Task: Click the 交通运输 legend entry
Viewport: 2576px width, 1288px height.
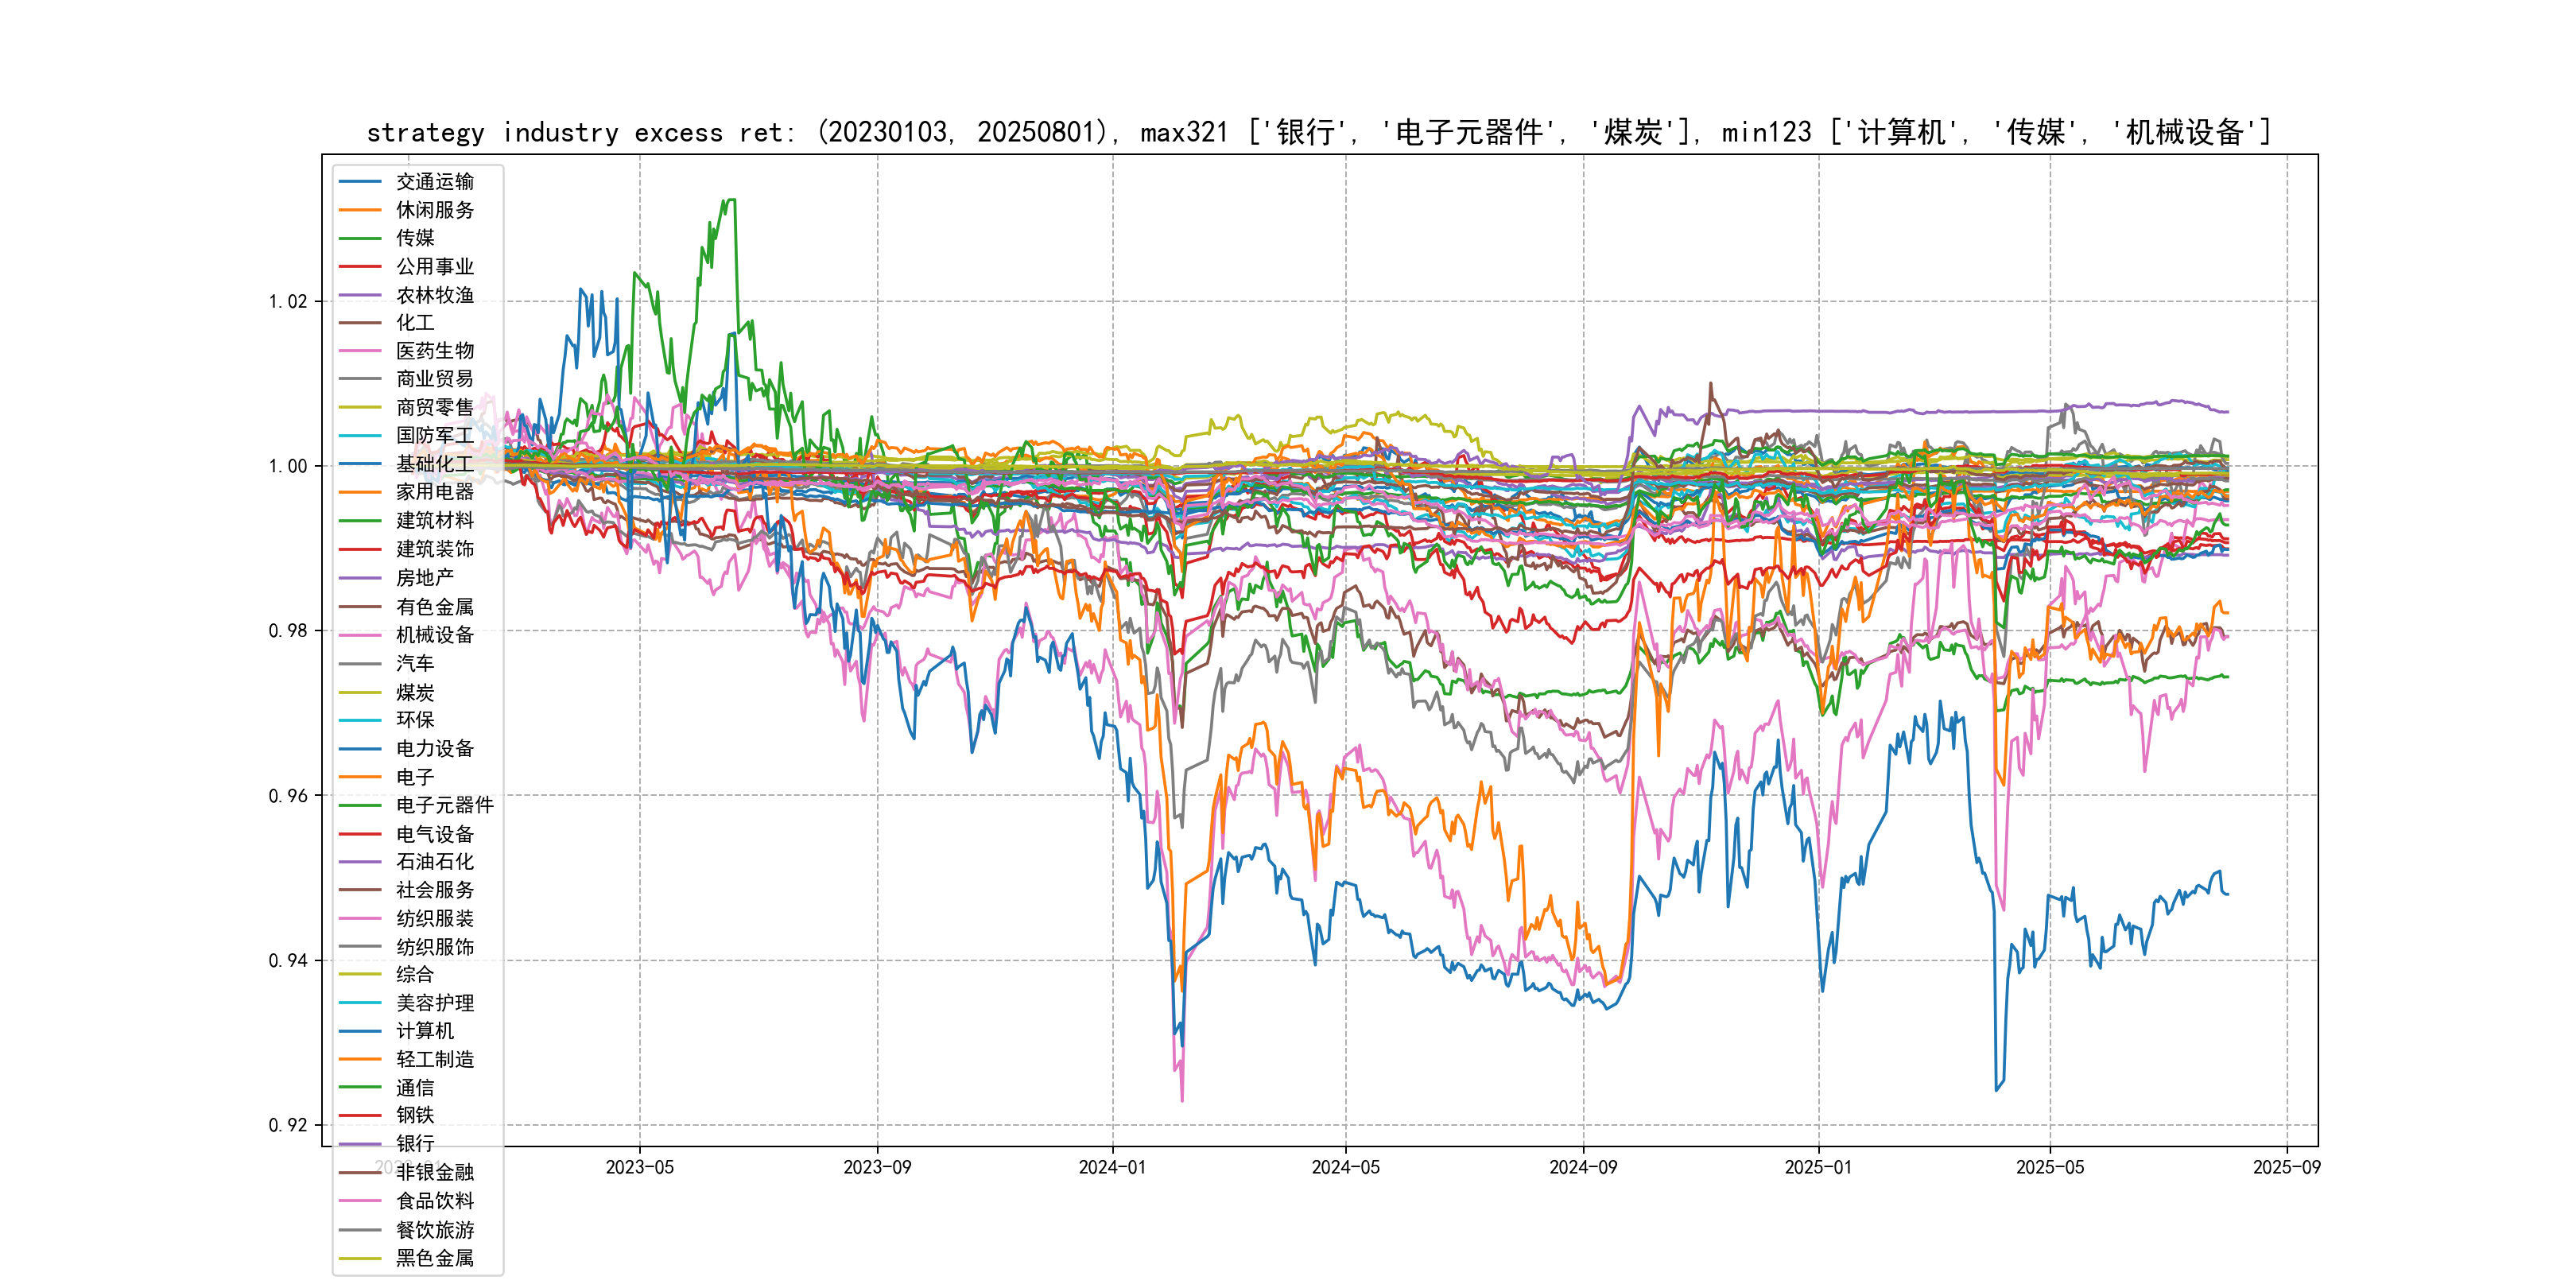Action: [434, 182]
